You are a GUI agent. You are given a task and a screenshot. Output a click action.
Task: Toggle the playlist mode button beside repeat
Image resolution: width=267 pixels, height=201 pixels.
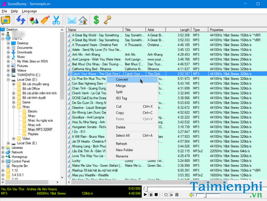[171, 194]
